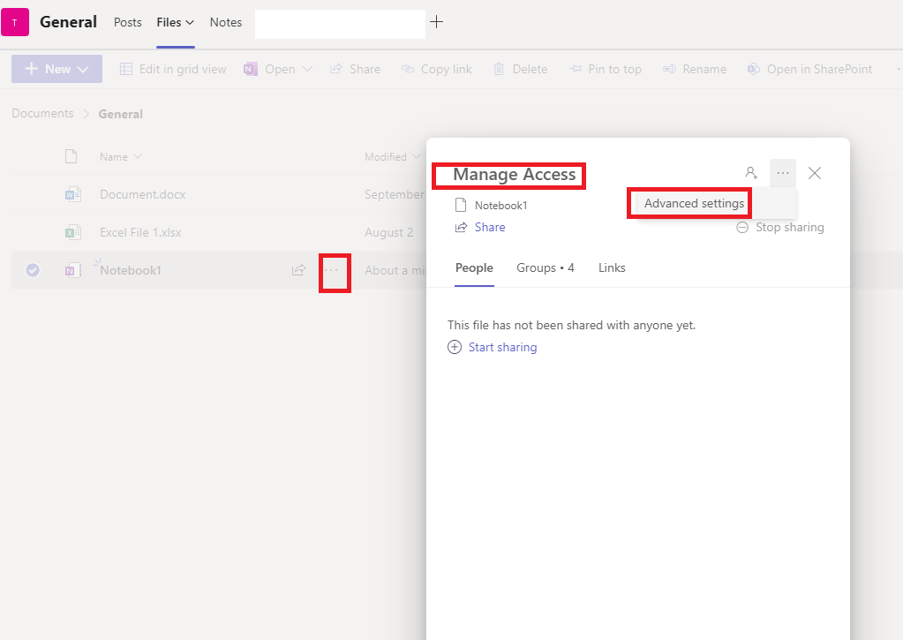
Task: Click the Delete trash icon
Action: pos(499,69)
